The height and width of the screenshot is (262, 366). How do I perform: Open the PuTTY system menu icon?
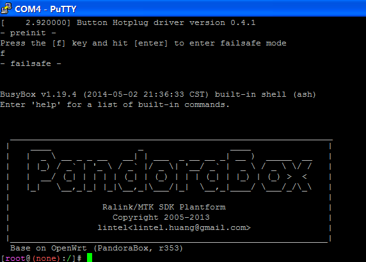pos(6,8)
